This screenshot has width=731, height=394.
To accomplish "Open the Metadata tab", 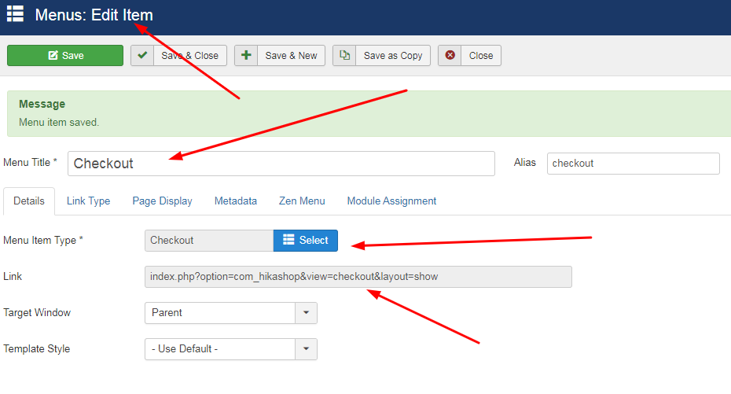I will [236, 201].
